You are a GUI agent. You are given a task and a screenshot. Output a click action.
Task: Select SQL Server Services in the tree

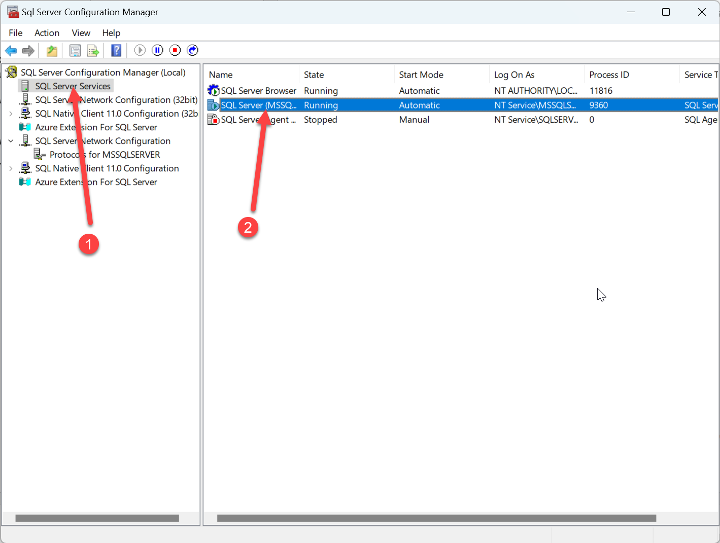73,86
